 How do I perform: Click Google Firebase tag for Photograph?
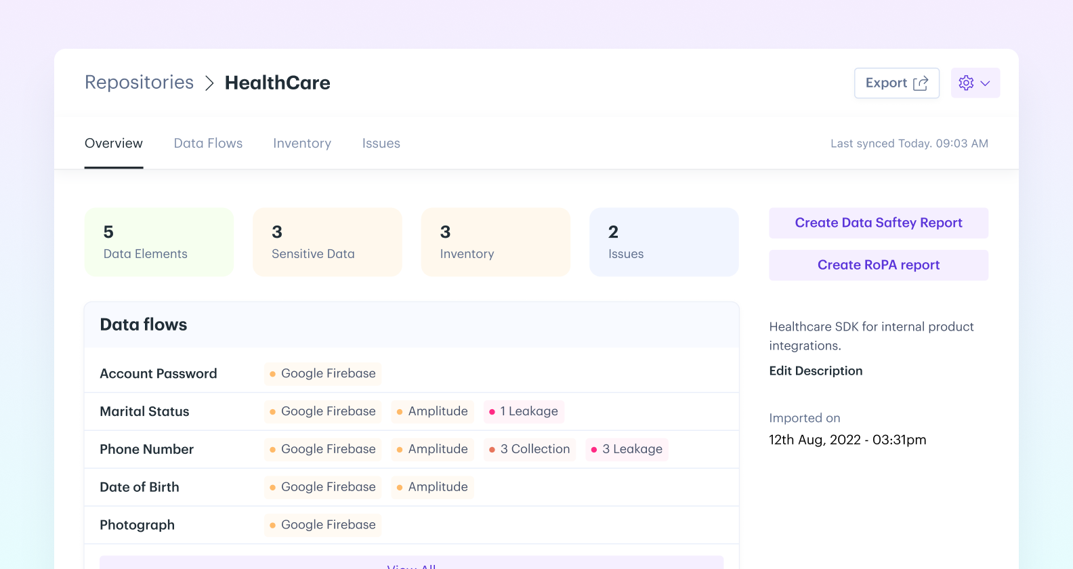coord(322,526)
